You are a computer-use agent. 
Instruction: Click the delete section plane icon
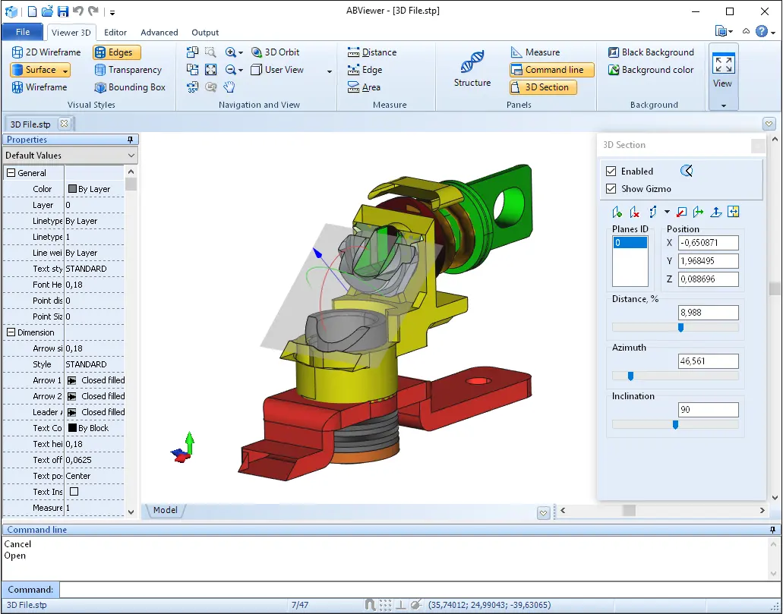click(x=635, y=213)
